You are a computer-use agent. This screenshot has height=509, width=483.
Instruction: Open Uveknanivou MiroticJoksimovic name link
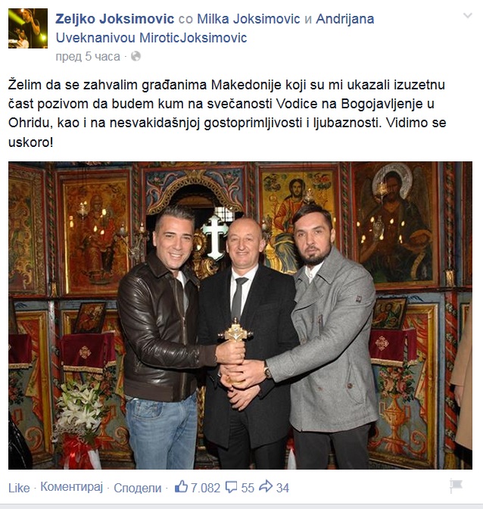151,38
